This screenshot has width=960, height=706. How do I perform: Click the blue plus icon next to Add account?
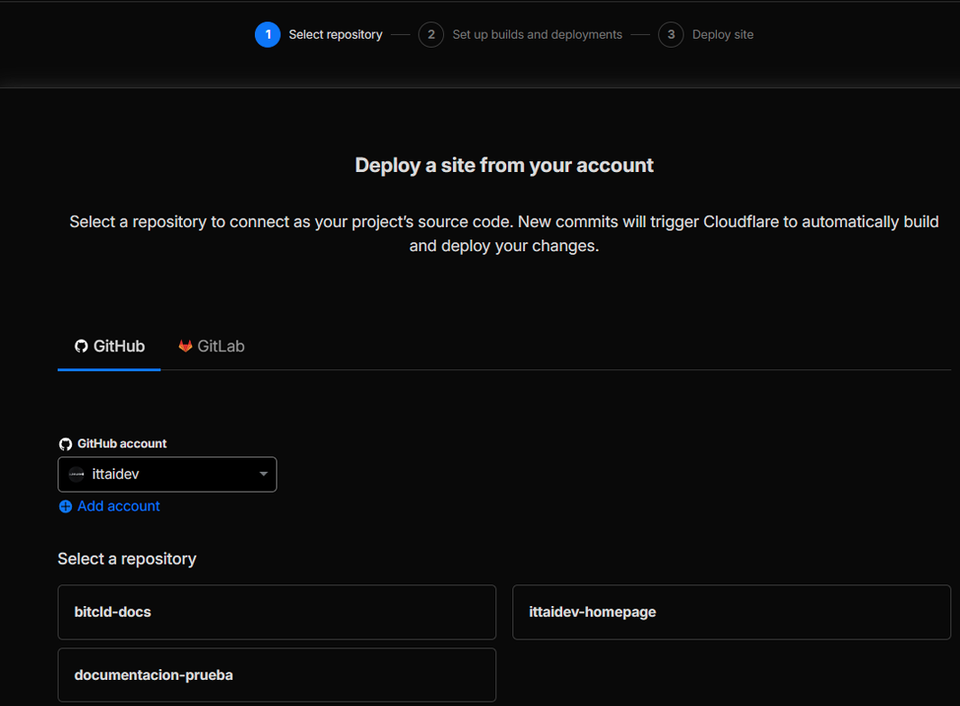(65, 506)
